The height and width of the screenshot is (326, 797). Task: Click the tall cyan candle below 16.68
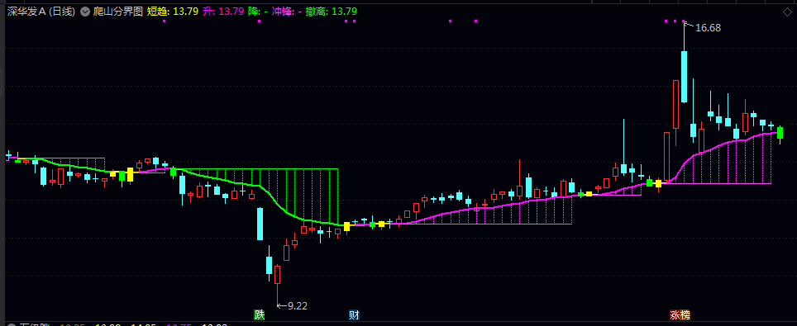(x=685, y=77)
